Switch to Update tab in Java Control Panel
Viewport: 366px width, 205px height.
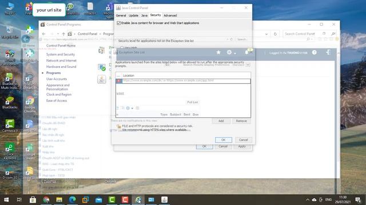pos(133,15)
